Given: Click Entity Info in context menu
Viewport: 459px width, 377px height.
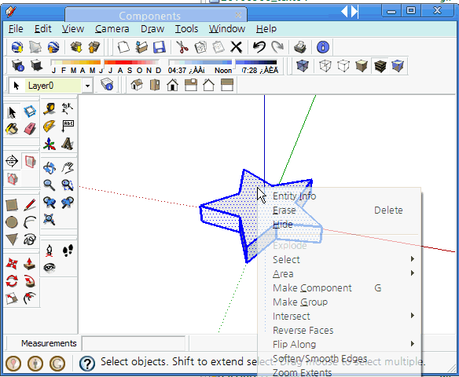Looking at the screenshot, I should point(295,196).
